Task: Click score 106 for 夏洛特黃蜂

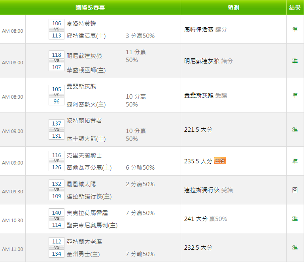Action: (57, 23)
